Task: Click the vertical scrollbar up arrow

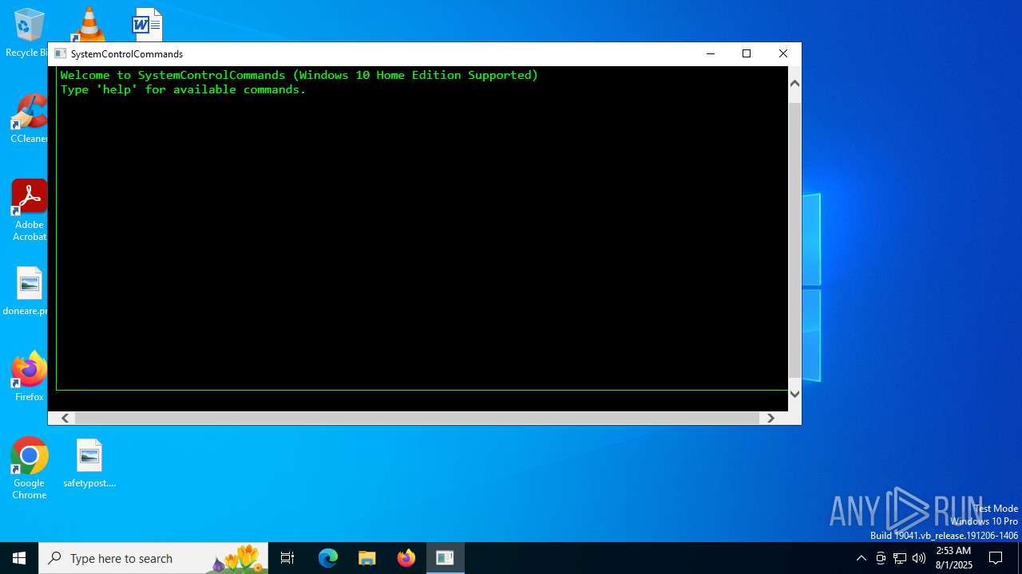Action: (794, 83)
